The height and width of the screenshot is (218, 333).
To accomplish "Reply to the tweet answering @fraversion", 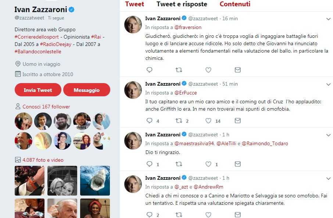I will [x=149, y=70].
